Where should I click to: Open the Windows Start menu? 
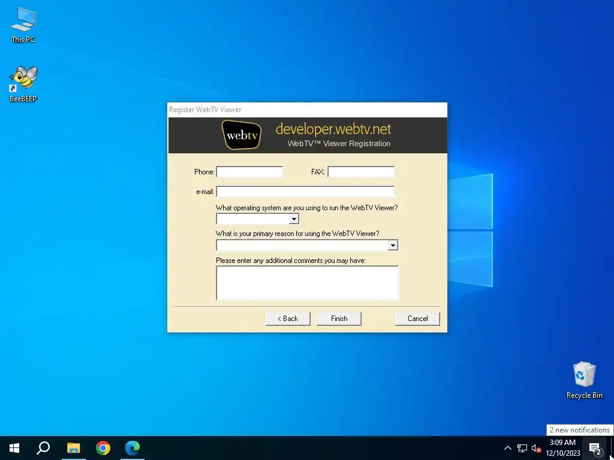tap(14, 448)
